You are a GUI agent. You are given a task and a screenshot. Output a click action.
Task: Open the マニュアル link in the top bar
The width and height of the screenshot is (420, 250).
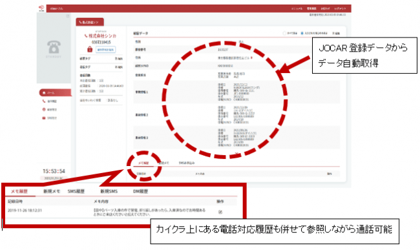297,8
